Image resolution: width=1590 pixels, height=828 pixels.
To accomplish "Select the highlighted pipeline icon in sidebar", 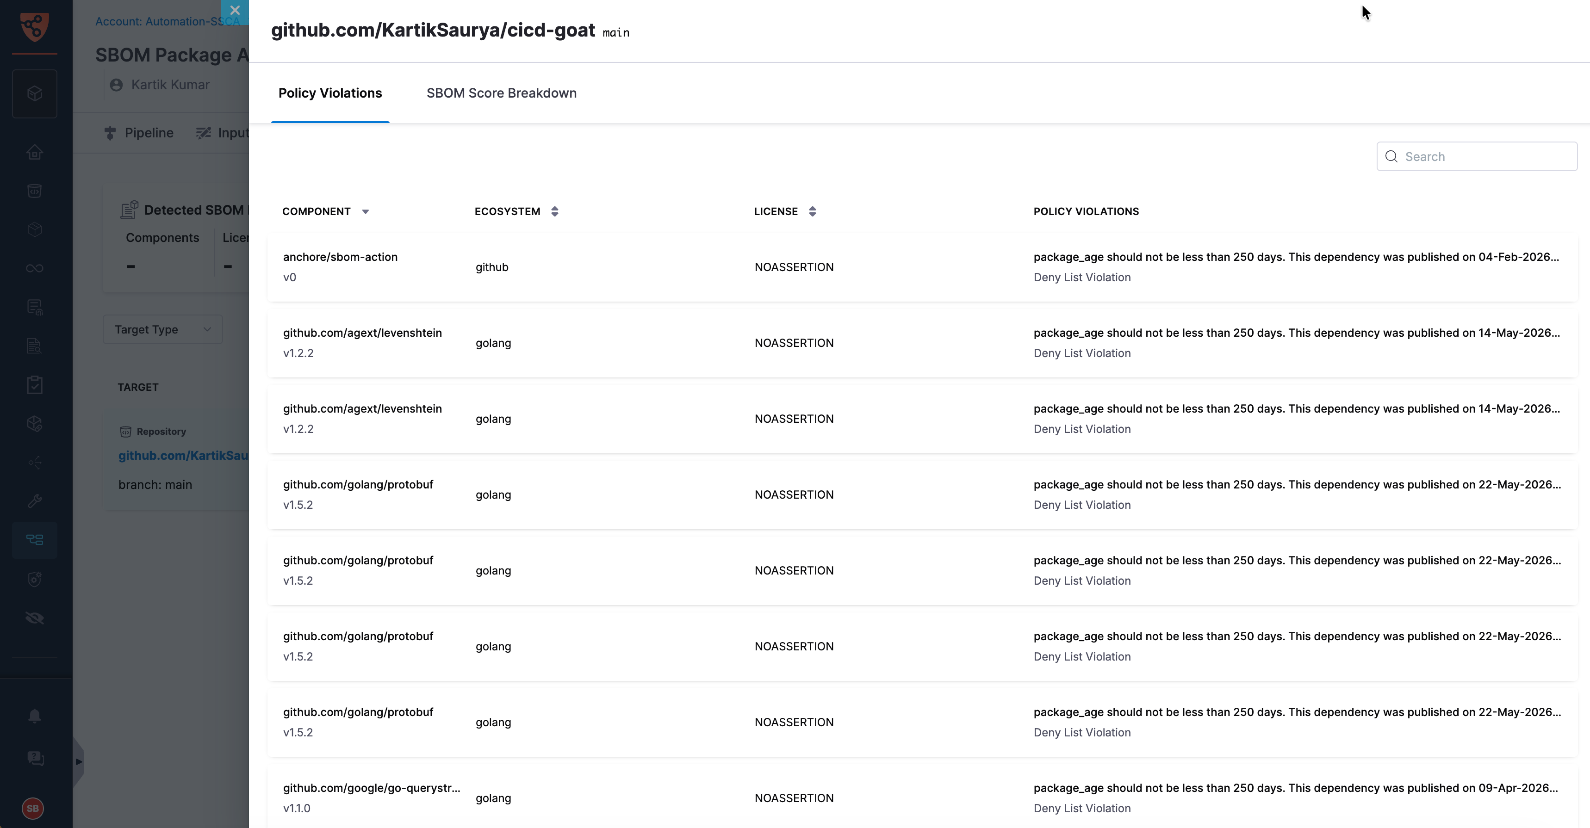I will tap(35, 540).
